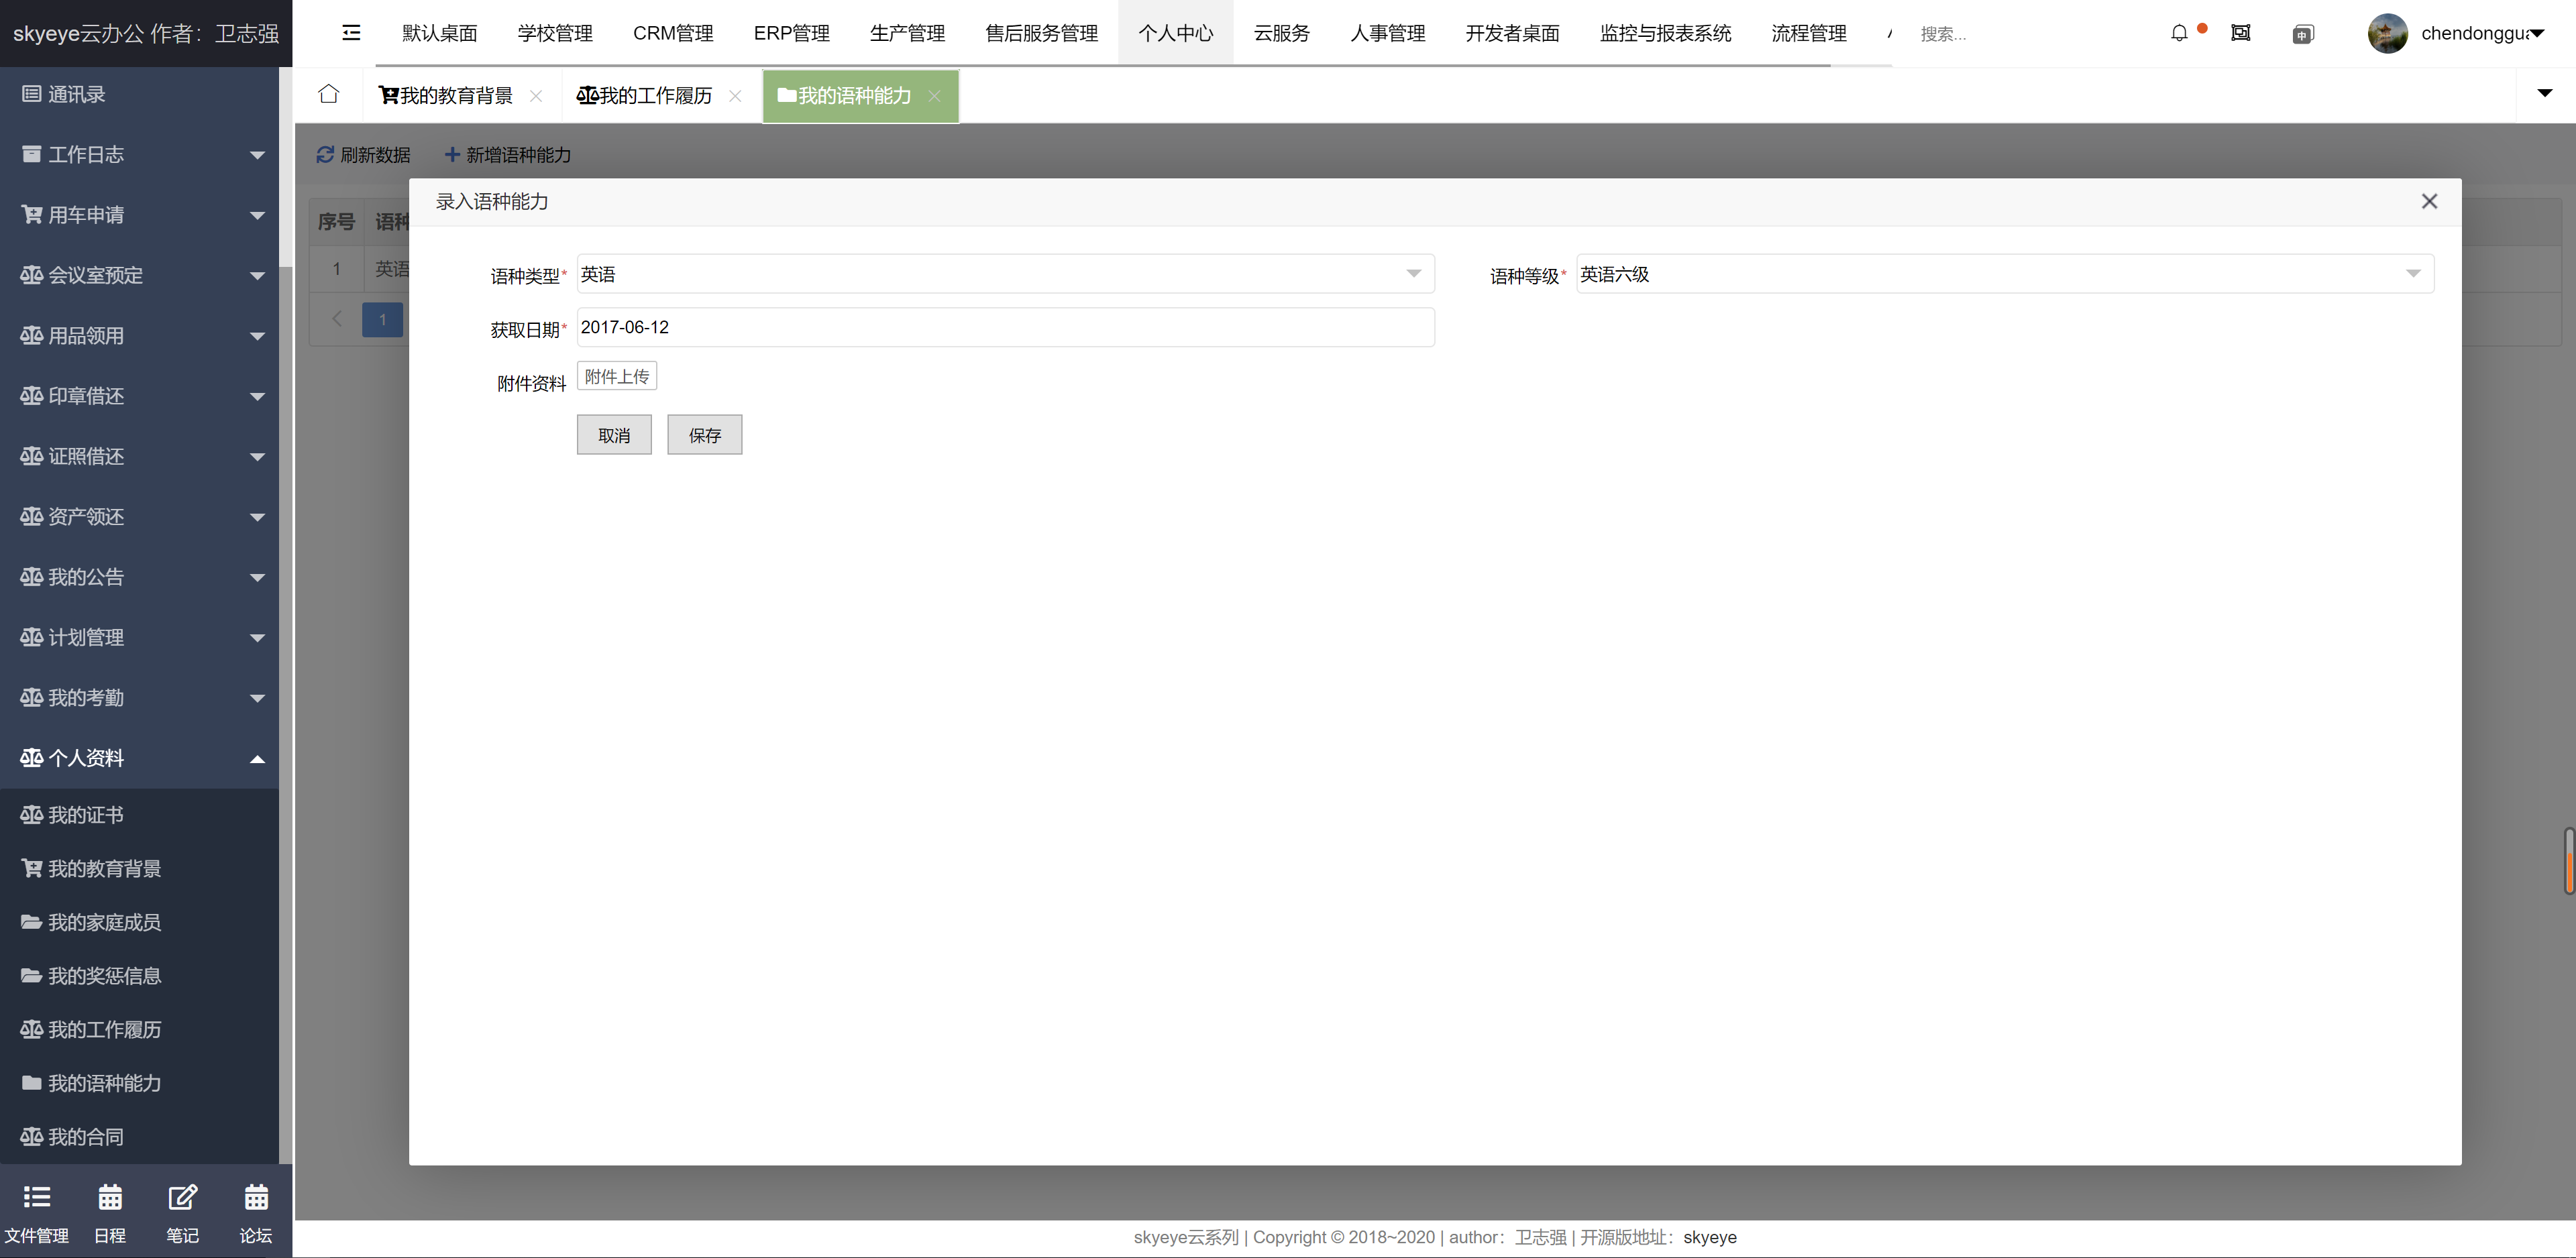Viewport: 2576px width, 1258px height.
Task: Toggle the 计划管理 sidebar expander
Action: (x=255, y=637)
